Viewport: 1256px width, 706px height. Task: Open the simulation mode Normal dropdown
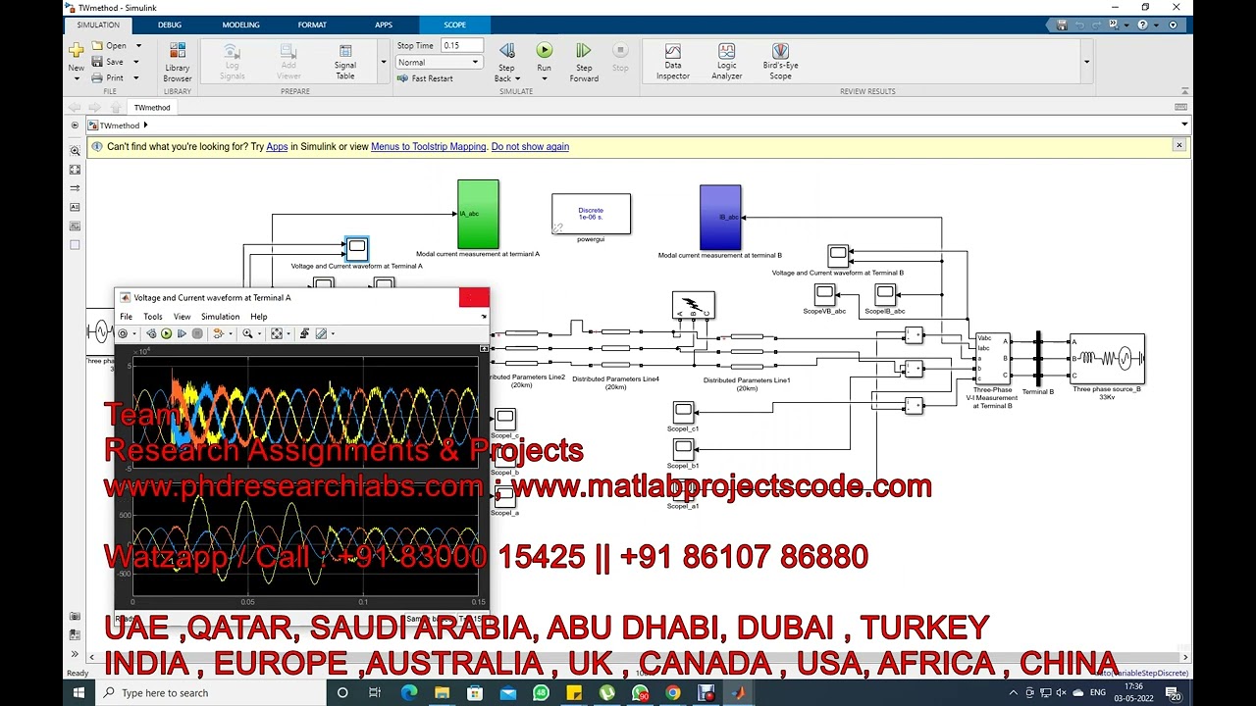click(438, 62)
